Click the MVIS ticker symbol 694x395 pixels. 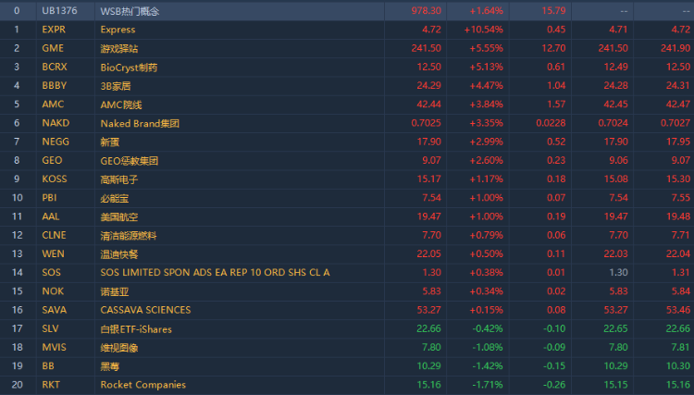[x=54, y=347]
